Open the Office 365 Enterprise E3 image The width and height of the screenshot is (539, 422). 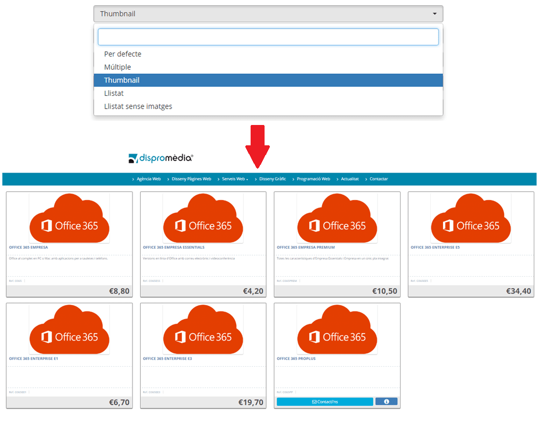pyautogui.click(x=203, y=330)
